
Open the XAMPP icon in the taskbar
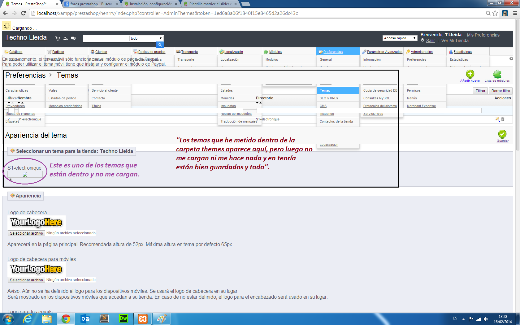(143, 318)
